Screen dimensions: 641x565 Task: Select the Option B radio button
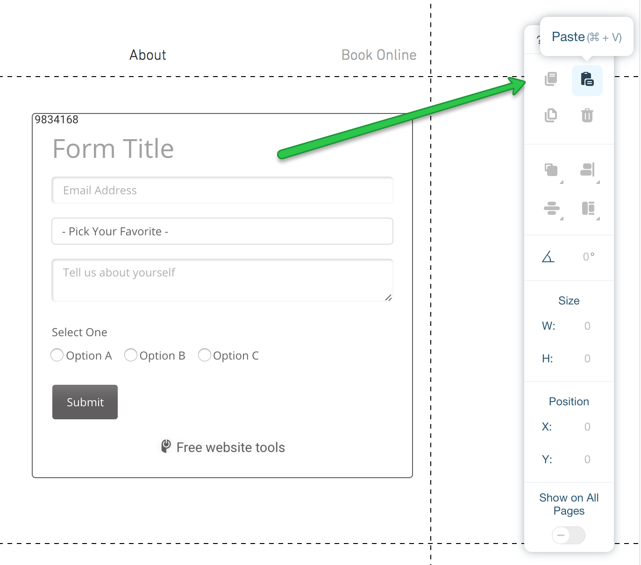(x=131, y=355)
